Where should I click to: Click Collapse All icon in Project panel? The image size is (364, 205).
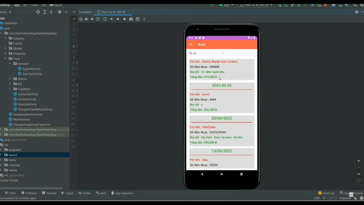[x=51, y=12]
